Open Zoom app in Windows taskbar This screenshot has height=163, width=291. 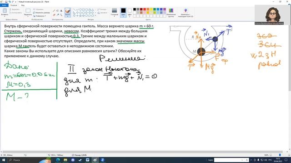click(x=102, y=160)
